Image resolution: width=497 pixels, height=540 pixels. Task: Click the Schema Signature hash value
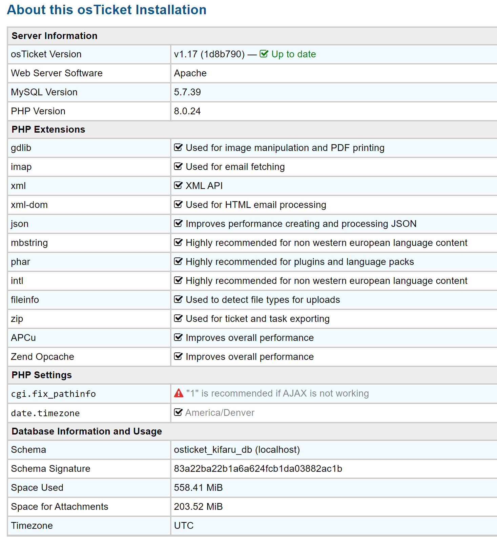coord(258,469)
